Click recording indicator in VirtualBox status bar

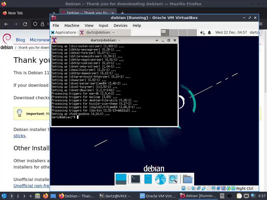(218, 188)
